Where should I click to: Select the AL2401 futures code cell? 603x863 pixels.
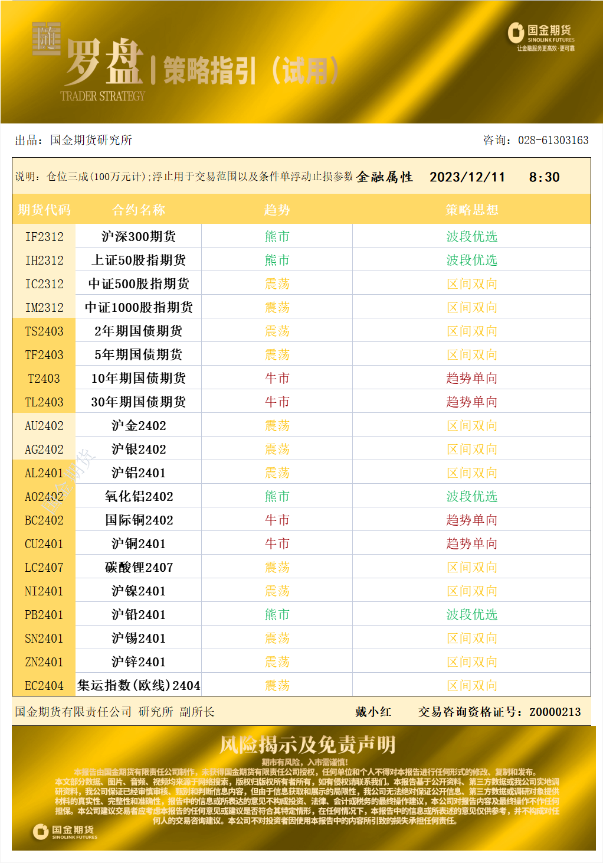44,473
